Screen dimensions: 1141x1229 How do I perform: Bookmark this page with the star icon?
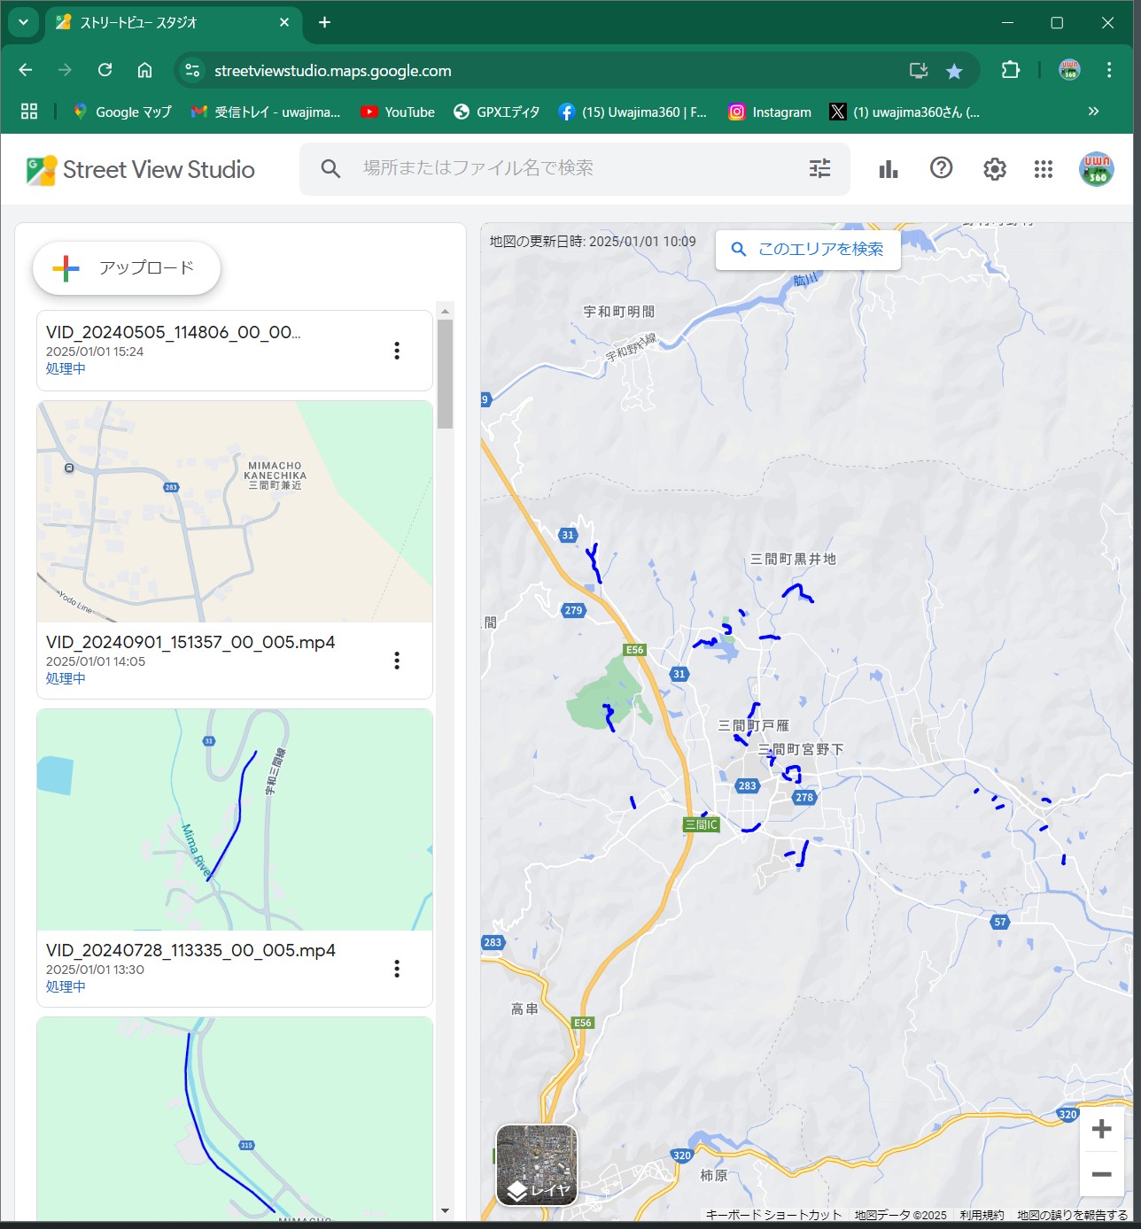click(x=954, y=71)
